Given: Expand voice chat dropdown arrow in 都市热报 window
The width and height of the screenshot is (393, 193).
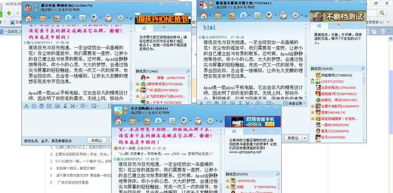Looking at the screenshot, I should click(74, 18).
